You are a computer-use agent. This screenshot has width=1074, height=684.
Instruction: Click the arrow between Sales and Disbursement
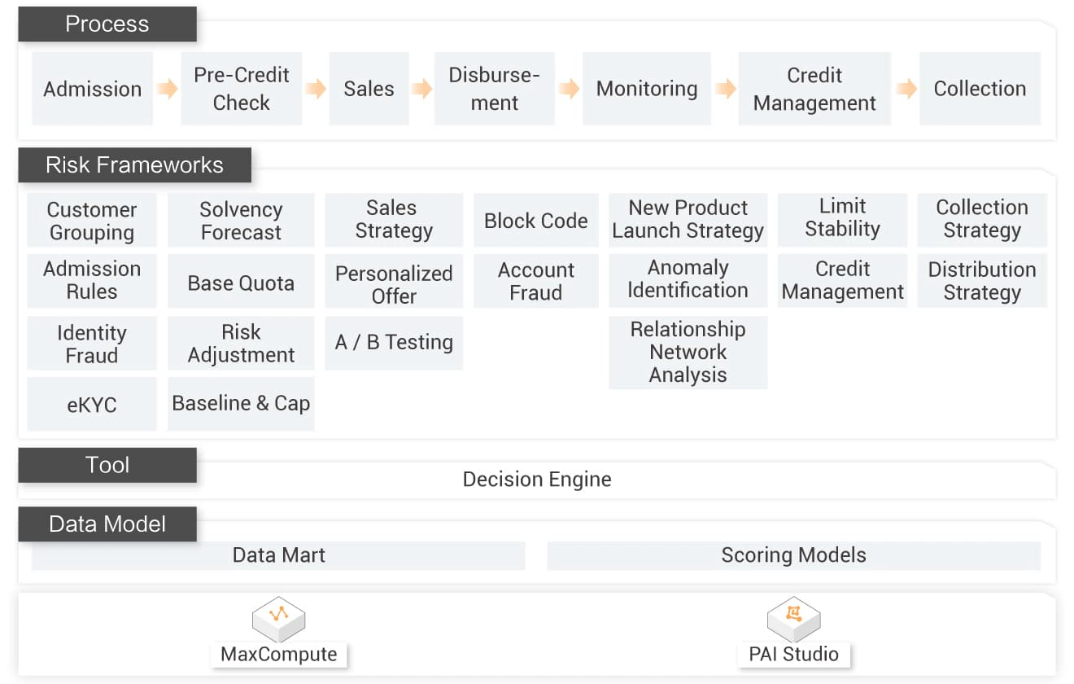click(421, 89)
